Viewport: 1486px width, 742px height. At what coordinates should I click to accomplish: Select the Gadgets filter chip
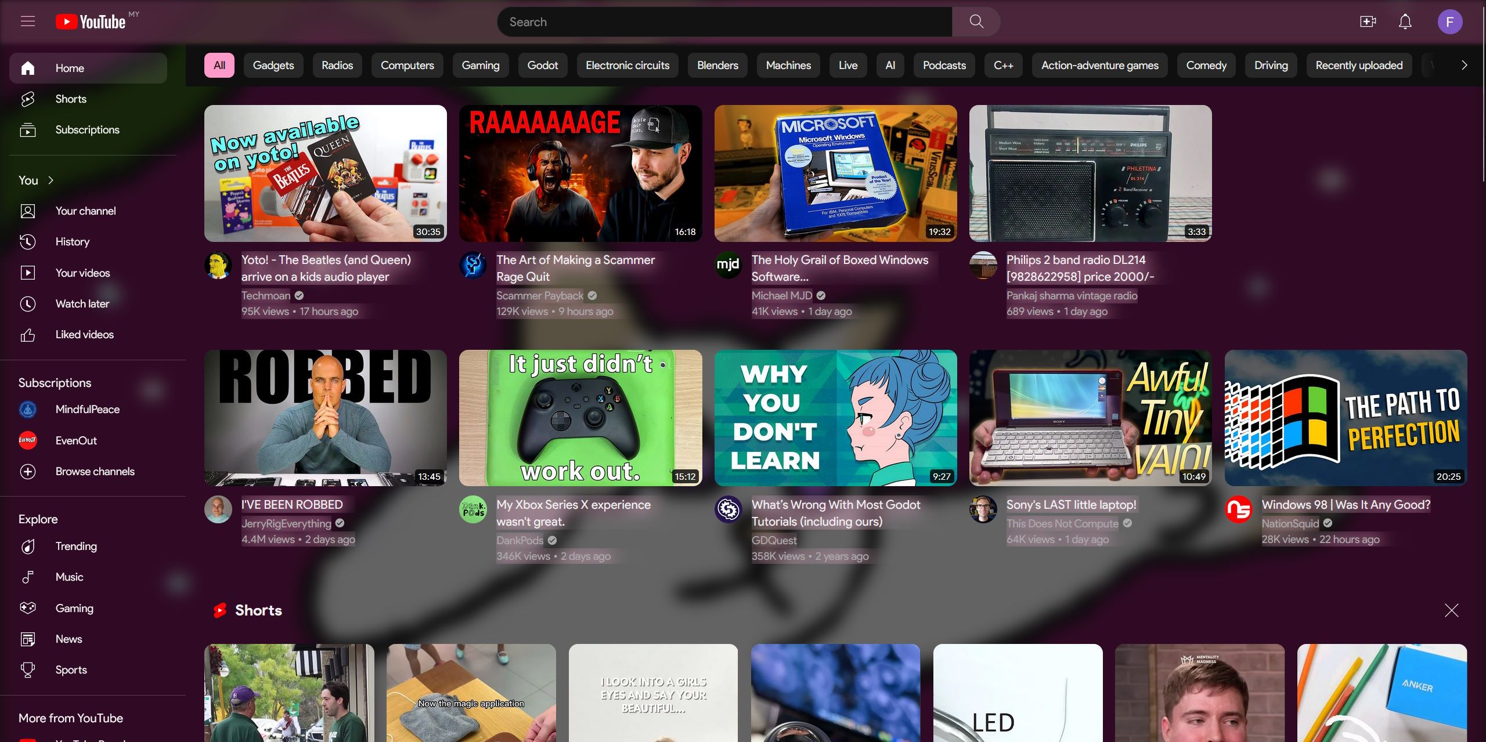click(273, 66)
